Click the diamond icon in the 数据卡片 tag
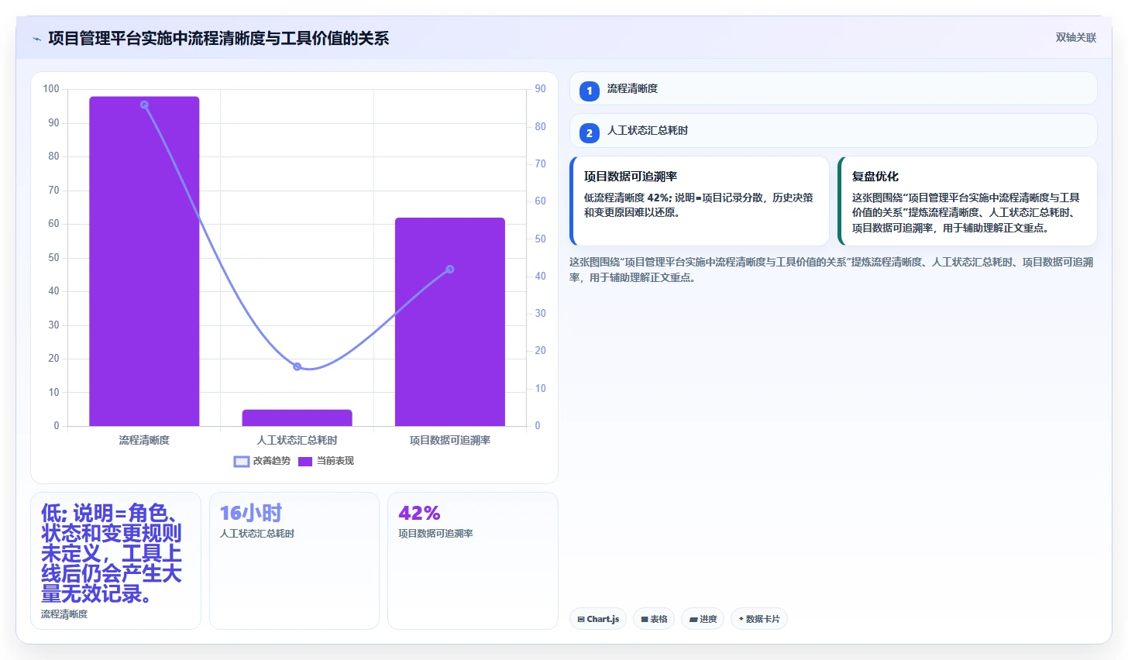Viewport: 1128px width, 660px height. pyautogui.click(x=741, y=619)
